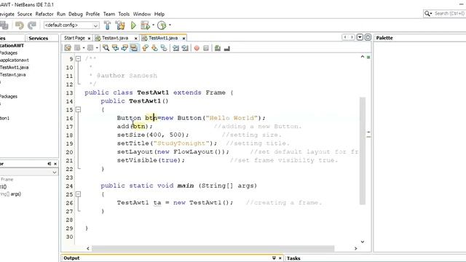
Task: Click the Last Edit icon in editor toolbar
Action: [x=68, y=48]
